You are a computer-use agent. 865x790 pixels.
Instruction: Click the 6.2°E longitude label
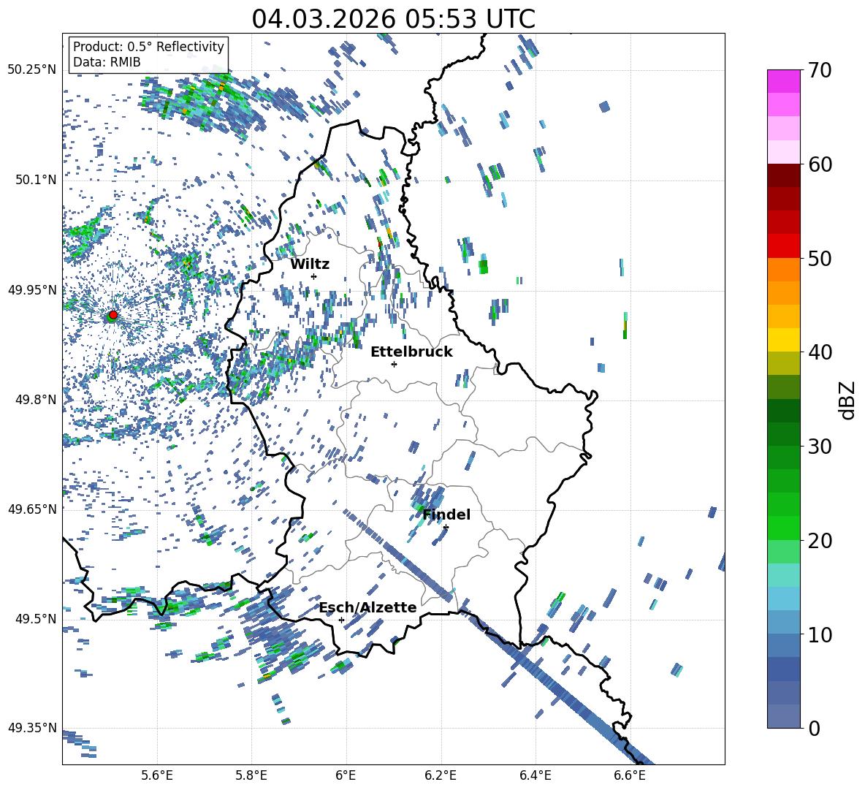click(x=441, y=775)
